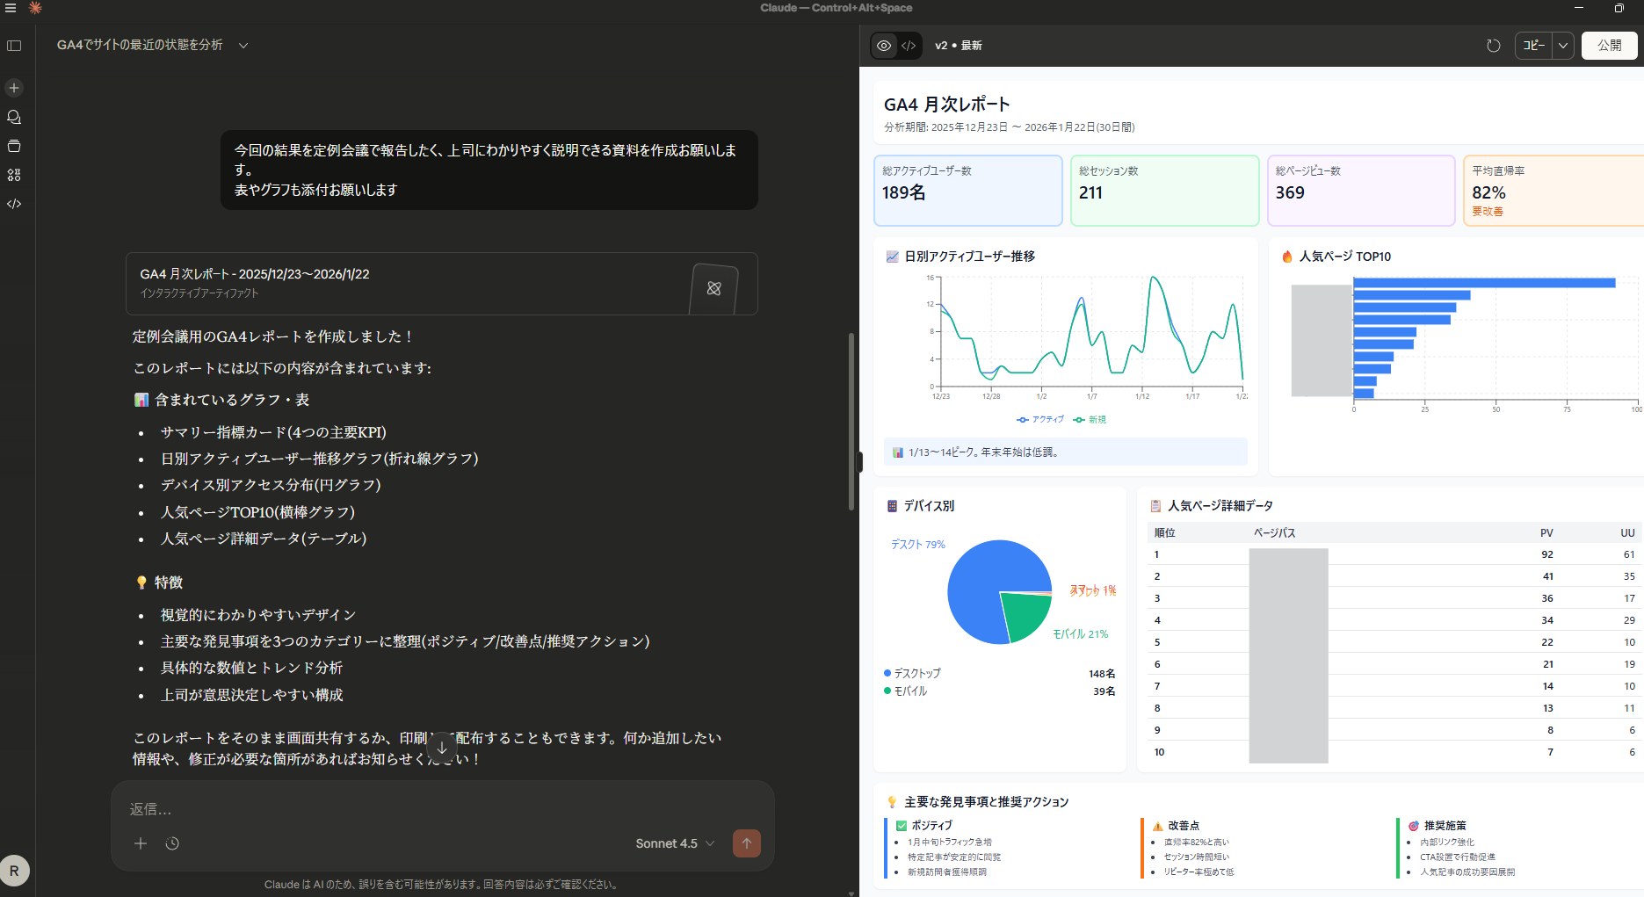Click the 順位 table column header
Screen dimensions: 1644x897
coord(1164,533)
